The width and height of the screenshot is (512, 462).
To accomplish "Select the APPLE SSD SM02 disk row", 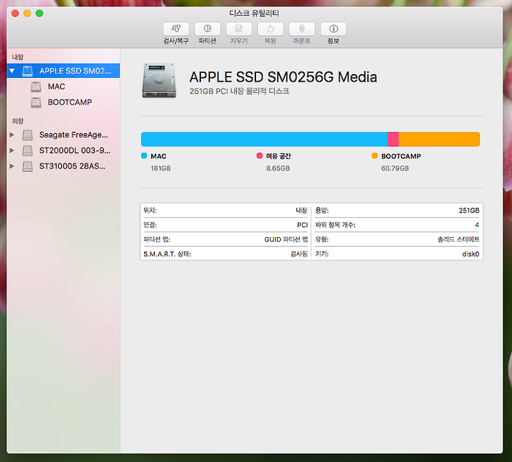I will click(x=63, y=71).
